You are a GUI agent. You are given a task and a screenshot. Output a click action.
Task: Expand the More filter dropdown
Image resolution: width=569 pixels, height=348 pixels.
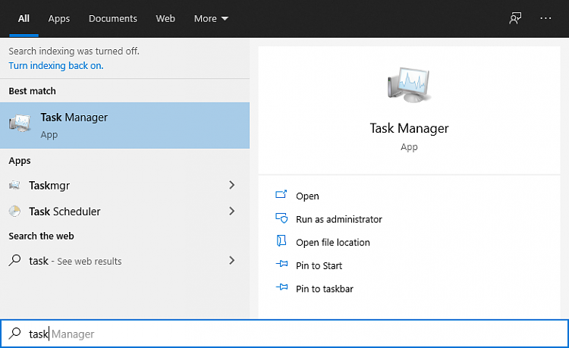click(x=211, y=18)
